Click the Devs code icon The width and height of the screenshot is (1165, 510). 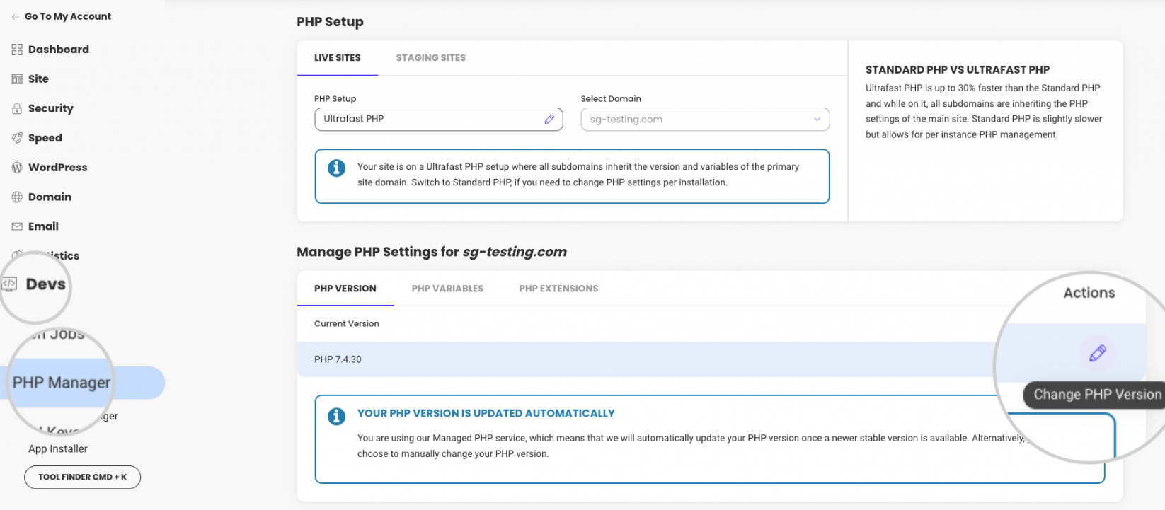[9, 284]
